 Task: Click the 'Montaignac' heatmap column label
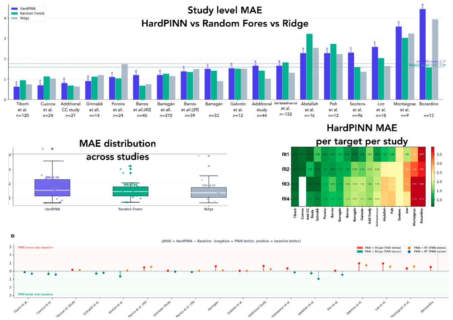(414, 216)
